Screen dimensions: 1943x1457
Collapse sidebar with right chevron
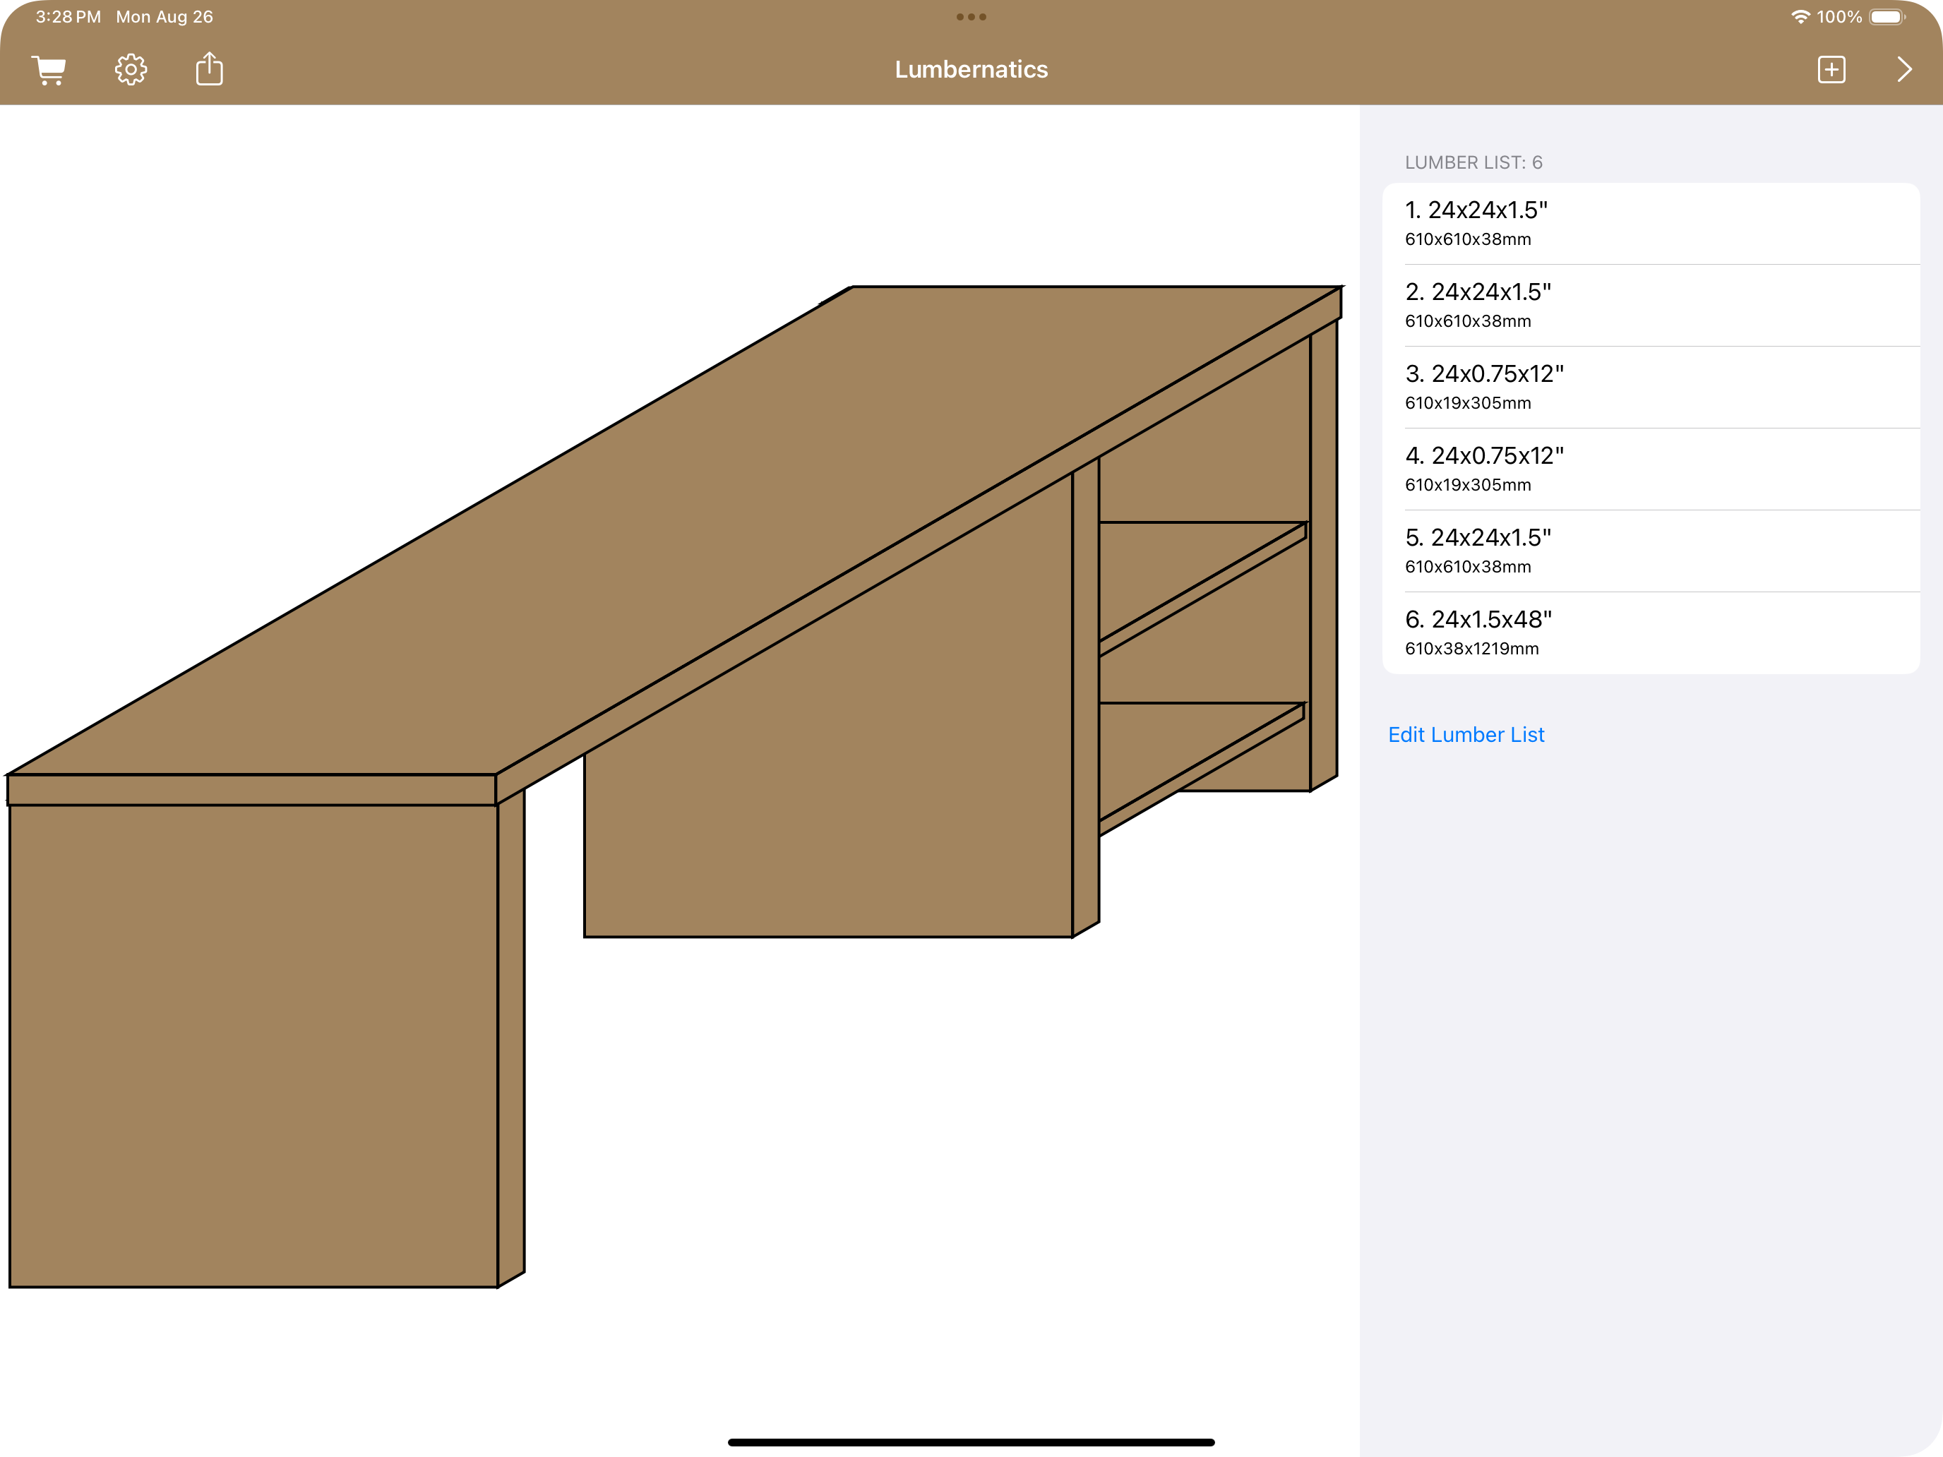pyautogui.click(x=1903, y=69)
